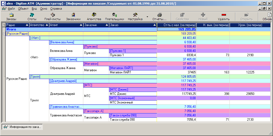Select the [Такси служба 090] order group

tap(190, 115)
